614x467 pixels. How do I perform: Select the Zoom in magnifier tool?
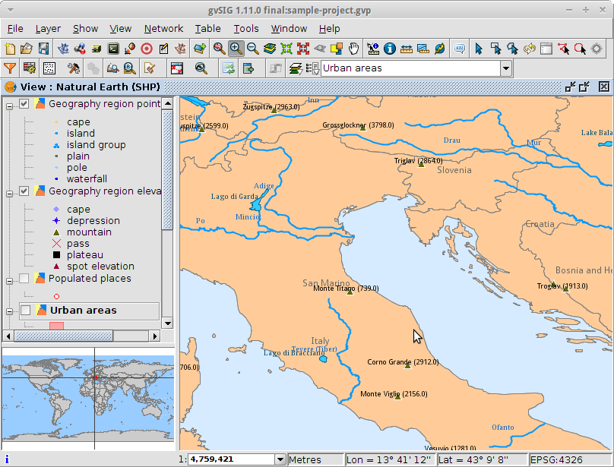(236, 49)
